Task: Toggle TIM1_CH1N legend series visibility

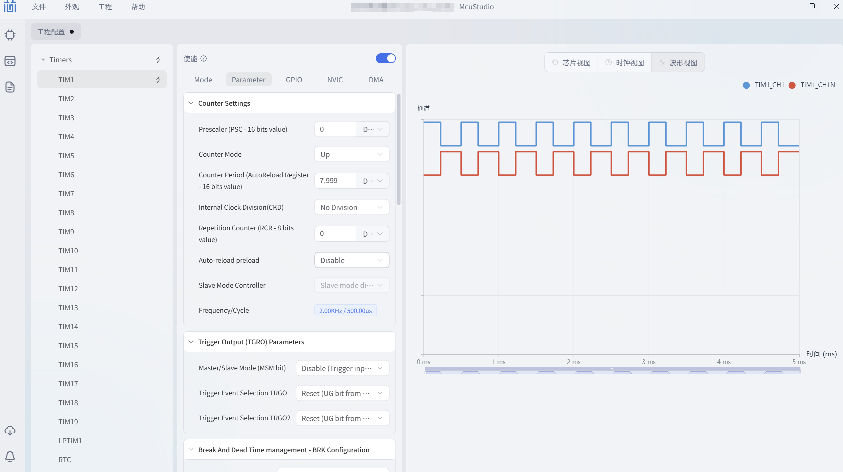Action: pyautogui.click(x=812, y=85)
